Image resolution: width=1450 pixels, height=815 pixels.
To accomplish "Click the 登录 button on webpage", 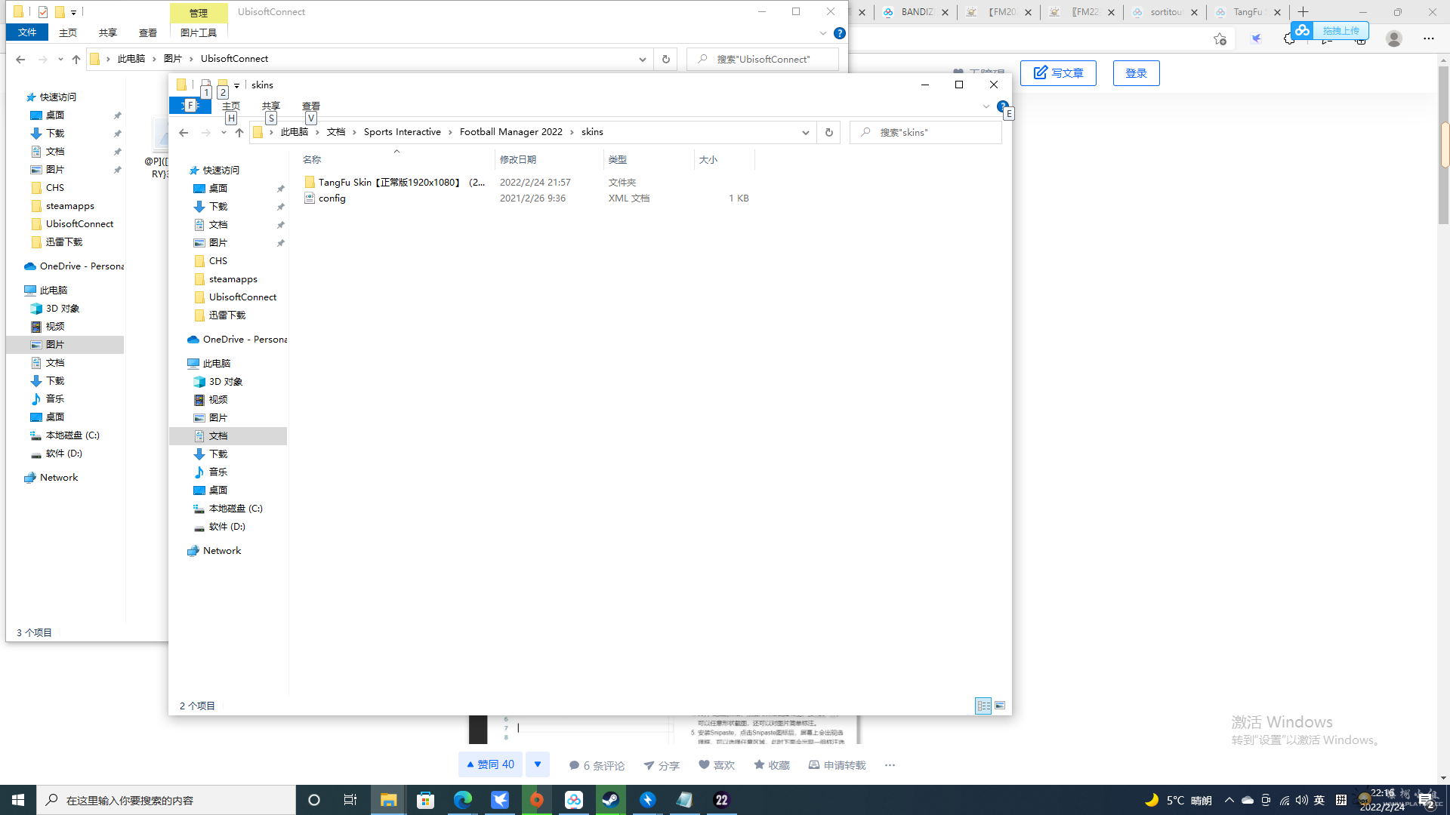I will pyautogui.click(x=1136, y=73).
